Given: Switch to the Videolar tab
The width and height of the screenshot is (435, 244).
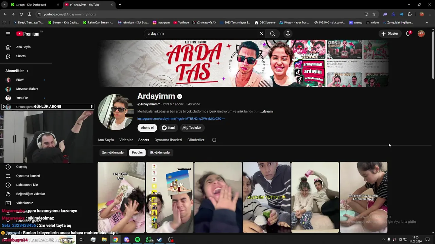Looking at the screenshot, I should 126,140.
